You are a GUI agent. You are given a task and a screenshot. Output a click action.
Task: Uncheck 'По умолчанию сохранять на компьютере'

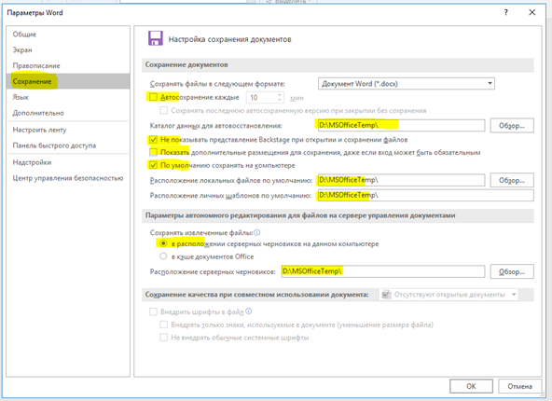point(153,165)
